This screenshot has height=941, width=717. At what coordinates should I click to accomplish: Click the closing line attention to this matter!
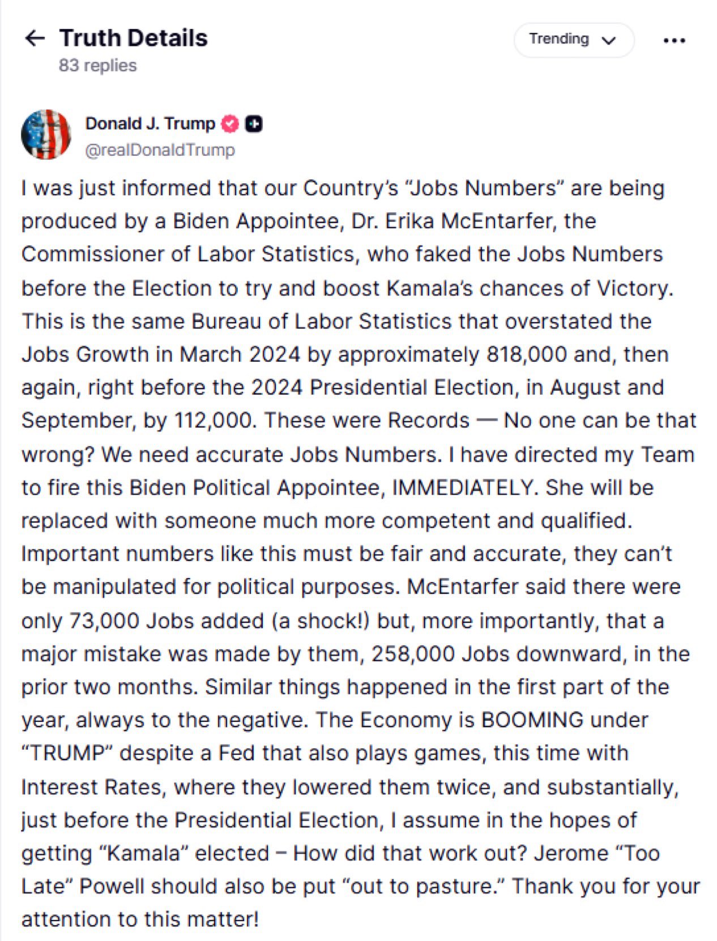pos(140,919)
